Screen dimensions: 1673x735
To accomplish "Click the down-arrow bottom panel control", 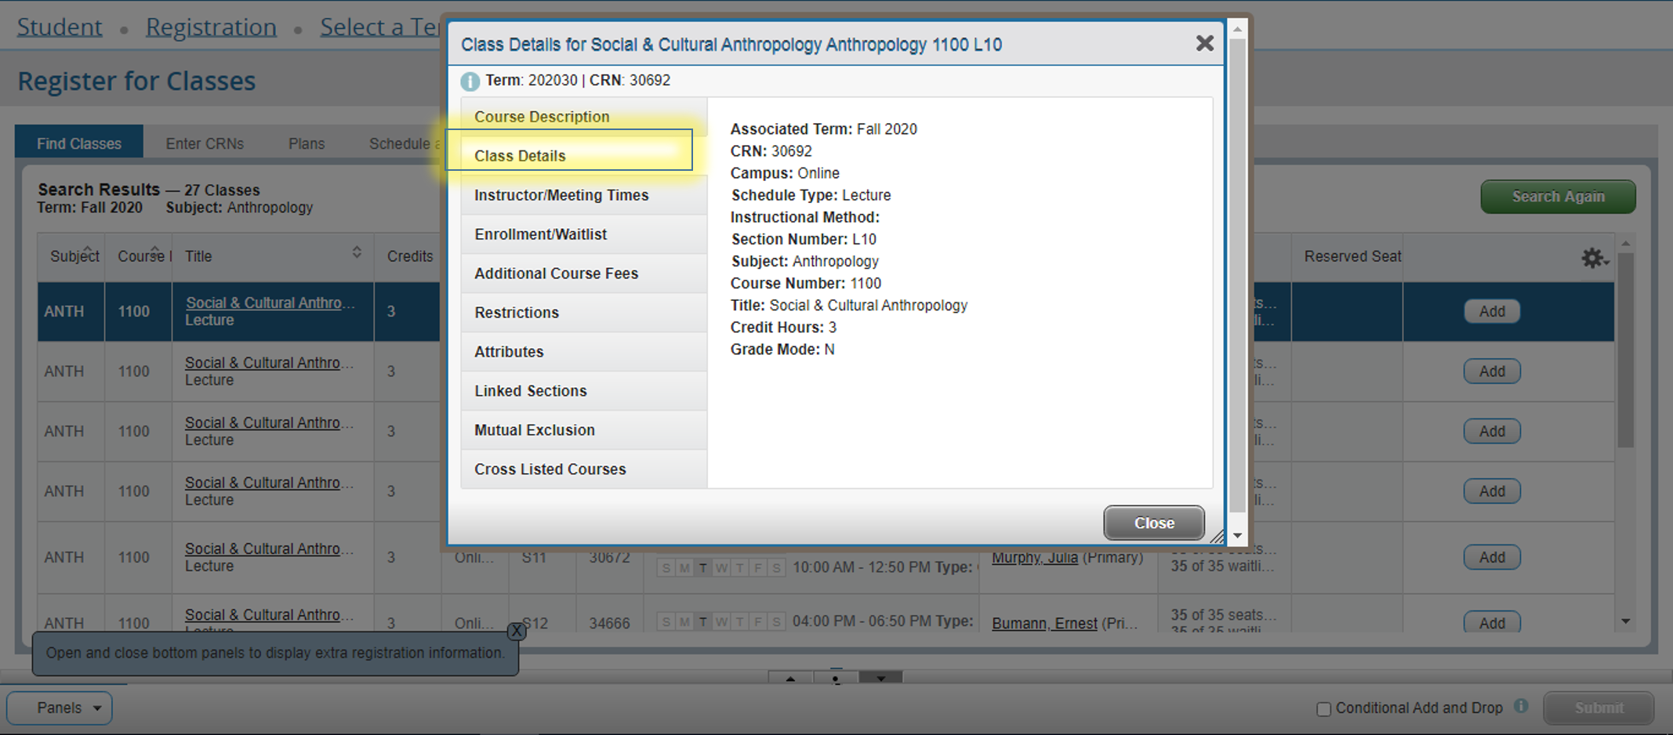I will tap(881, 679).
